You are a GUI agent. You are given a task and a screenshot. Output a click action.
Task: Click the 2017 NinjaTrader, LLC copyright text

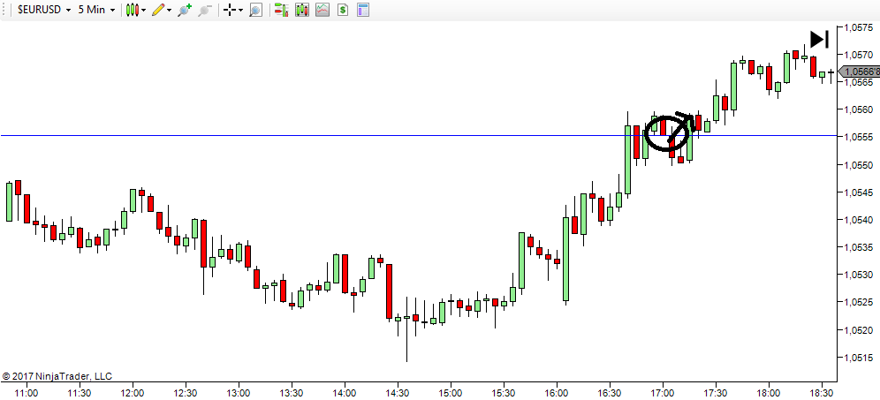57,376
